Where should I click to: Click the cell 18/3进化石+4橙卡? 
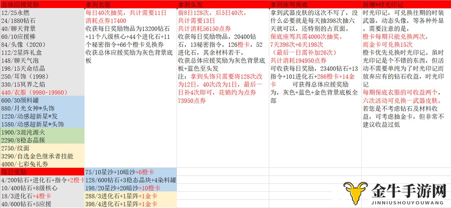pos(42,196)
